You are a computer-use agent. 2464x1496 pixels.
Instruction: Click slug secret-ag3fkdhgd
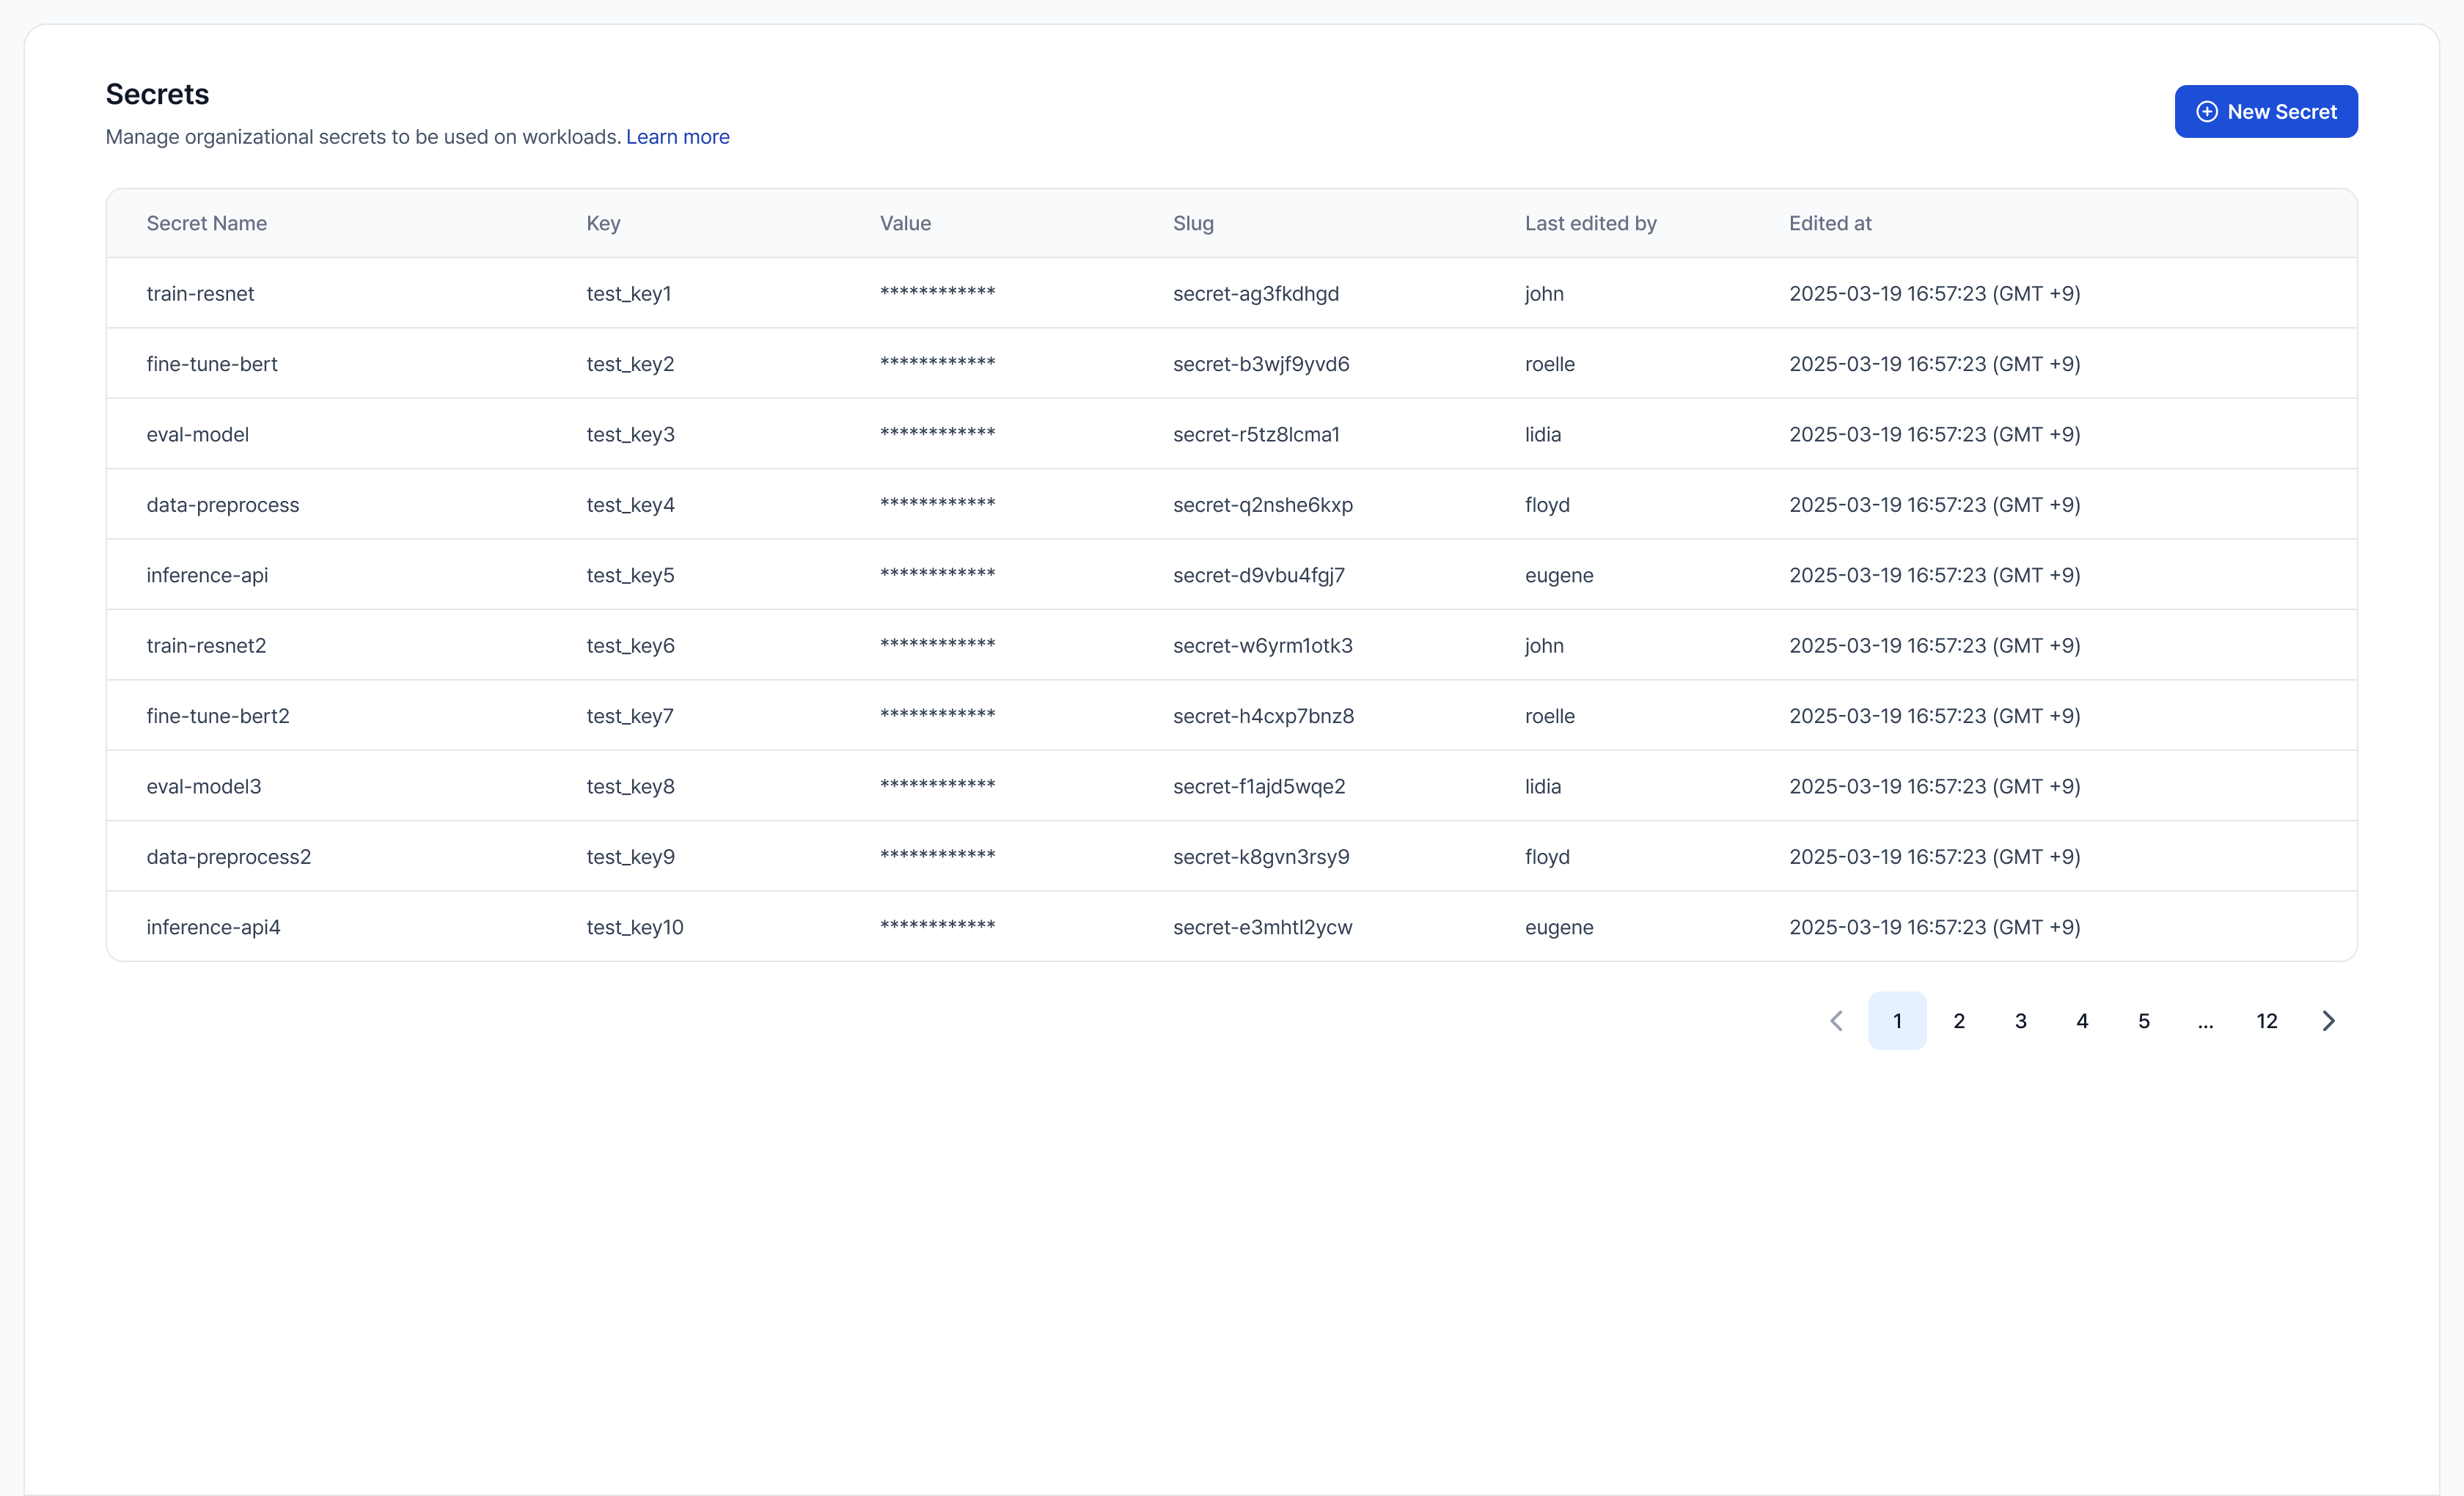1255,293
